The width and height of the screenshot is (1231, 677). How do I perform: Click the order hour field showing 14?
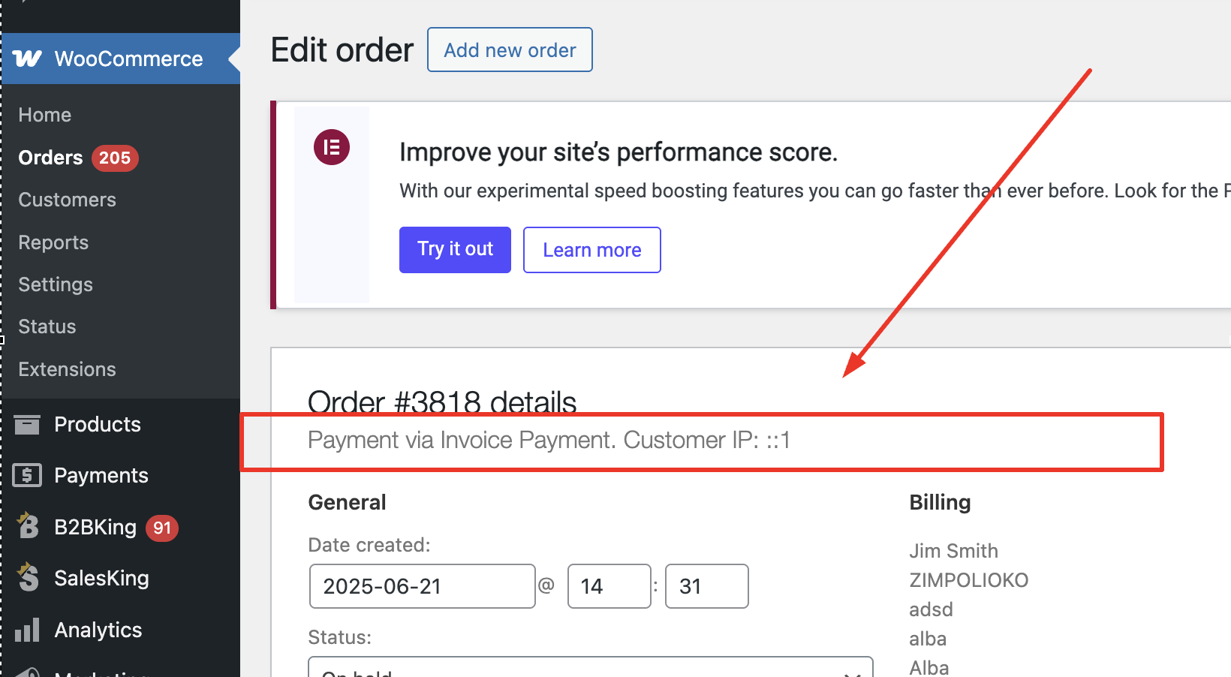609,586
